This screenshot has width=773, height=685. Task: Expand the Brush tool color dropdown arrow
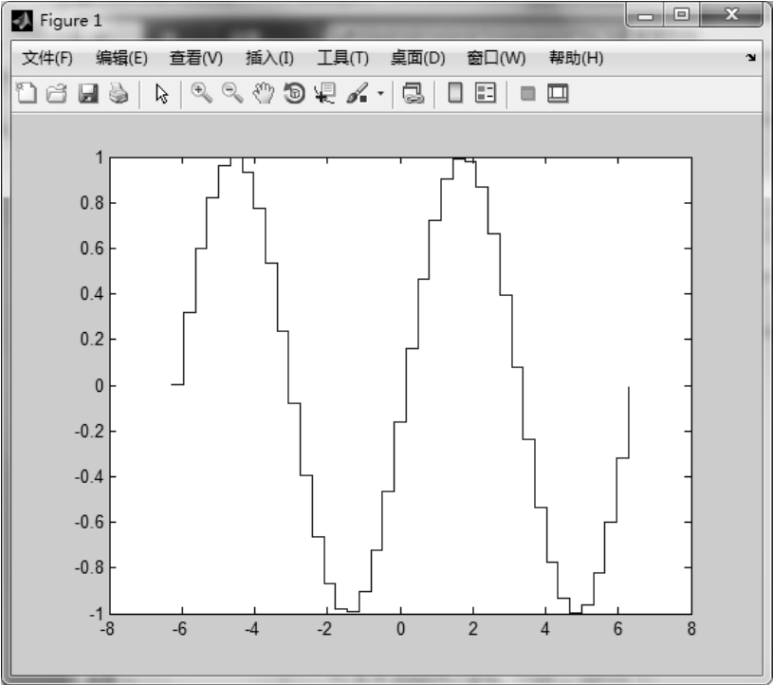(x=381, y=94)
